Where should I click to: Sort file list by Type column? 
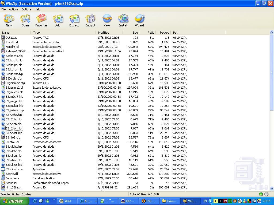[63, 32]
